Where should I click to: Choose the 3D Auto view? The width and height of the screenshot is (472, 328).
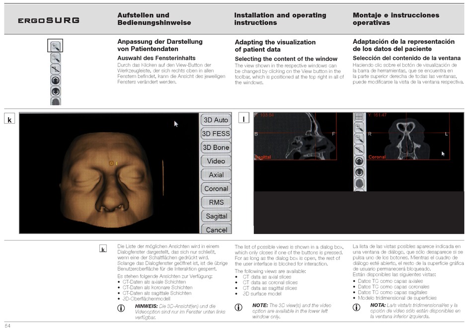(x=216, y=120)
